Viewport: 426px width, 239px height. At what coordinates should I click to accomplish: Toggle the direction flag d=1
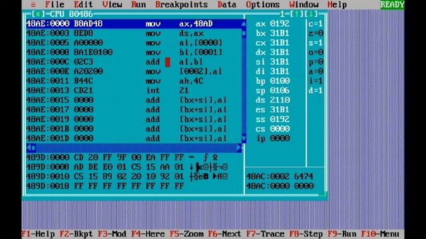(316, 90)
